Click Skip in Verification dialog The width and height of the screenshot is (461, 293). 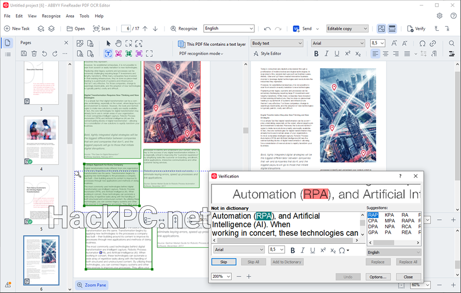(224, 262)
